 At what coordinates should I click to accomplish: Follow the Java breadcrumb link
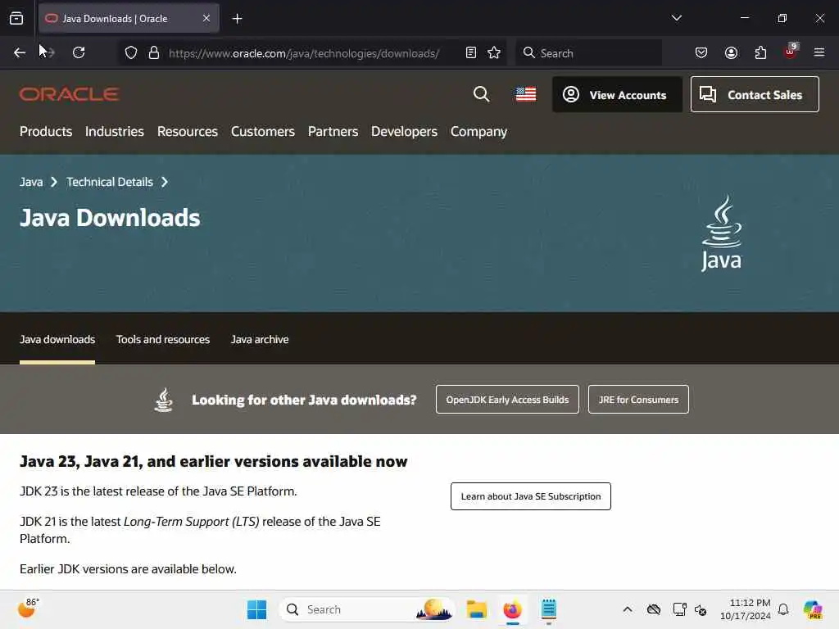tap(31, 182)
